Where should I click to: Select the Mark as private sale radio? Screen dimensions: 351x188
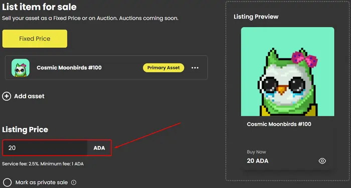[7, 182]
